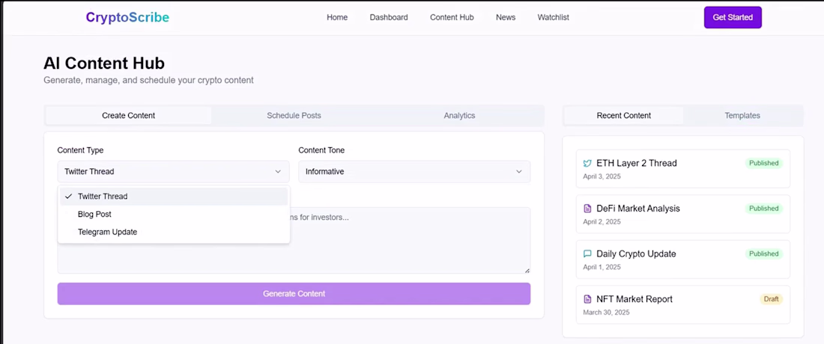The height and width of the screenshot is (344, 824).
Task: Choose Telegram Update from the list
Action: [107, 232]
